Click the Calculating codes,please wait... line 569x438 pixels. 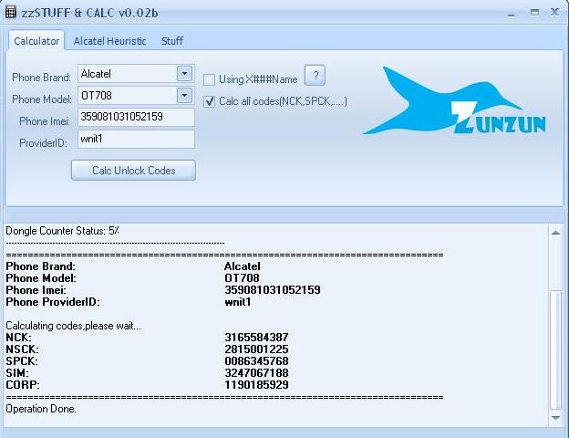click(x=73, y=326)
